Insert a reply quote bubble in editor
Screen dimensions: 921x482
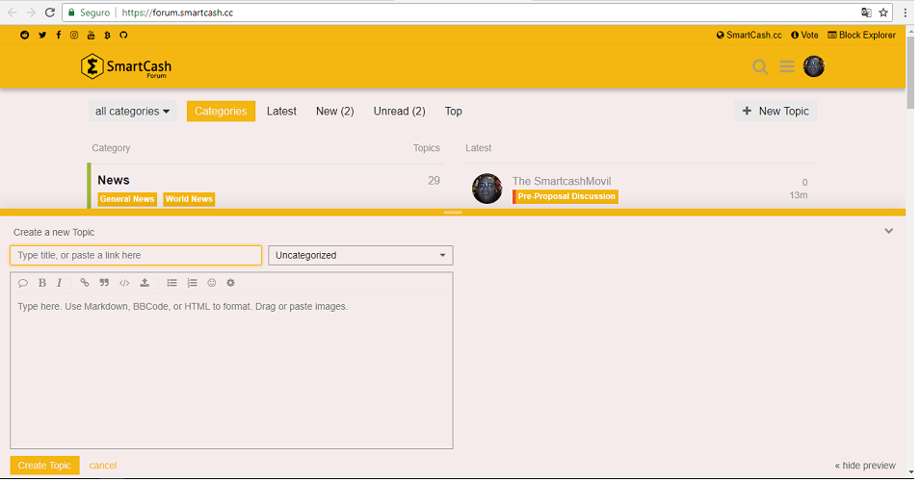(23, 283)
